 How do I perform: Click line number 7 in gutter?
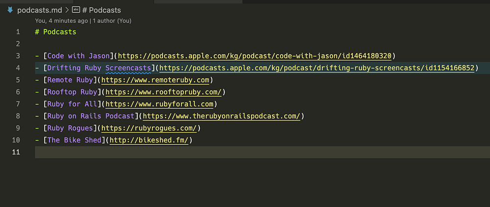(x=18, y=104)
